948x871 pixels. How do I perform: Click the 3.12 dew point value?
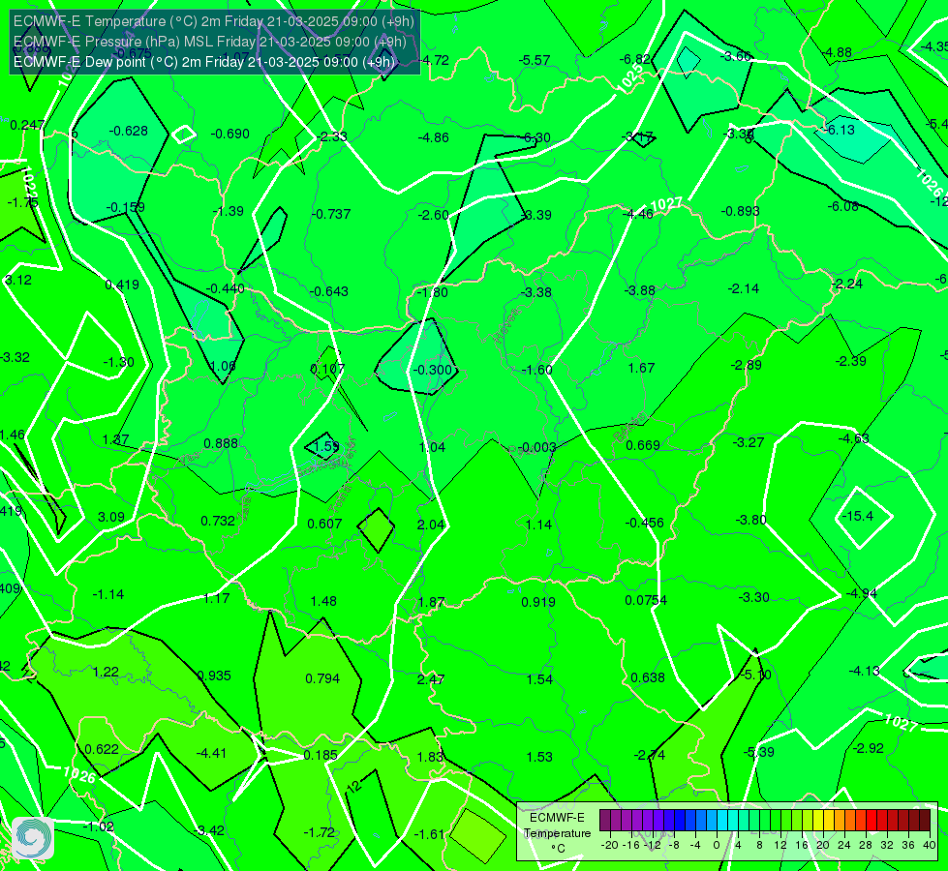[17, 280]
